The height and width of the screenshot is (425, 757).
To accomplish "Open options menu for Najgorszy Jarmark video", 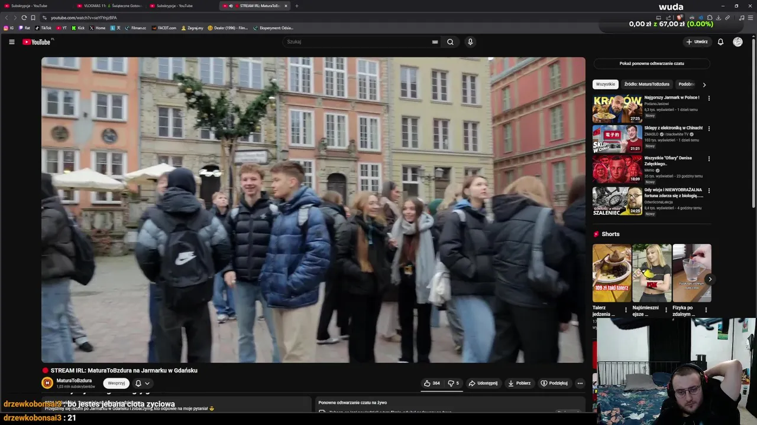I will (x=709, y=98).
